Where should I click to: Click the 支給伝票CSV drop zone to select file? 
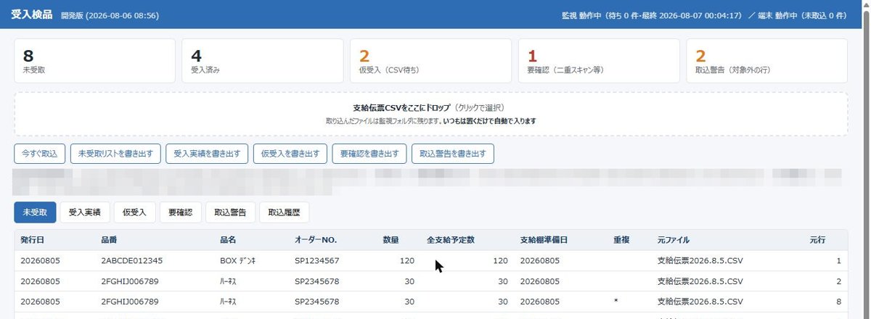(431, 114)
